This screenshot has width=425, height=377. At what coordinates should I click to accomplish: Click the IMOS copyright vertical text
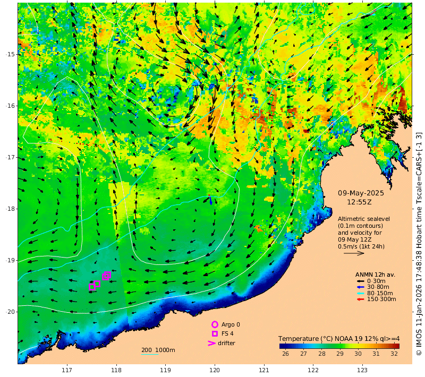coord(419,244)
